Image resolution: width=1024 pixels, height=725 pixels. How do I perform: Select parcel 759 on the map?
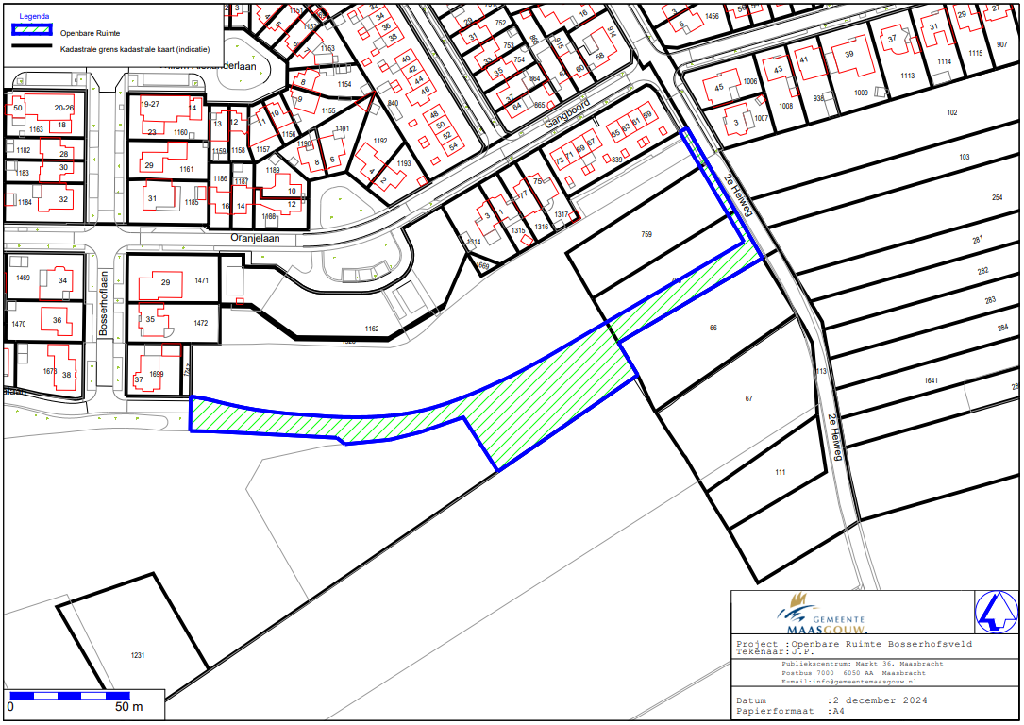(x=646, y=233)
